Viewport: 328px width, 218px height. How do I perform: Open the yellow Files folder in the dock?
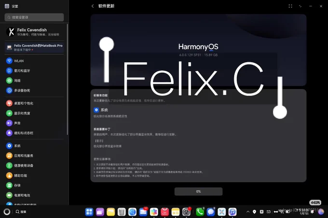(x=110, y=212)
